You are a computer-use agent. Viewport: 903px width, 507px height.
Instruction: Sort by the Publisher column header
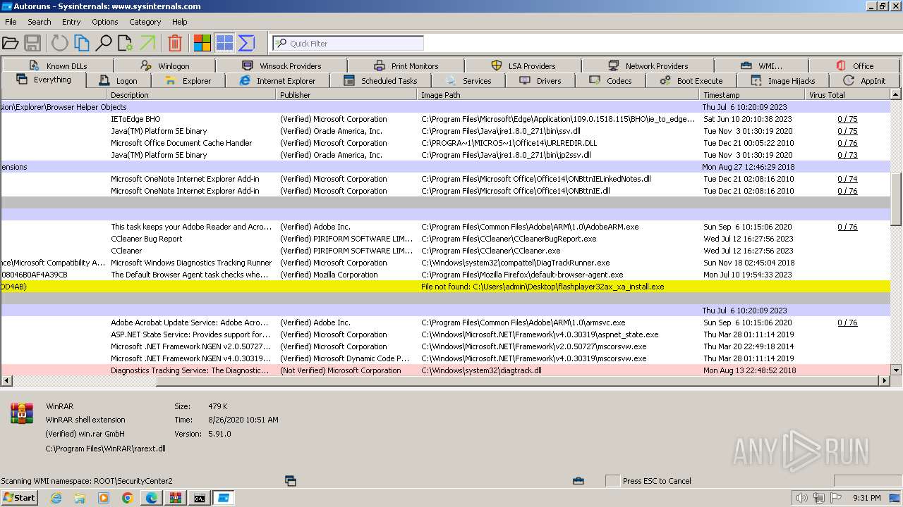tap(346, 94)
